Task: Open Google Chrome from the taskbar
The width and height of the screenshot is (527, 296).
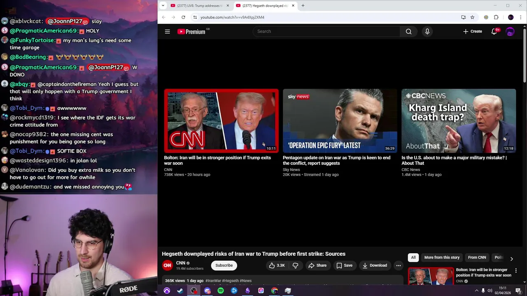Action: coord(275,291)
